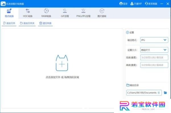Click the list icon inside output path

coord(159,93)
